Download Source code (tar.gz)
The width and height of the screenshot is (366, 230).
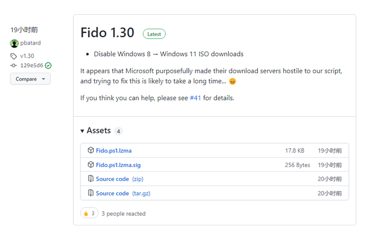coord(122,193)
